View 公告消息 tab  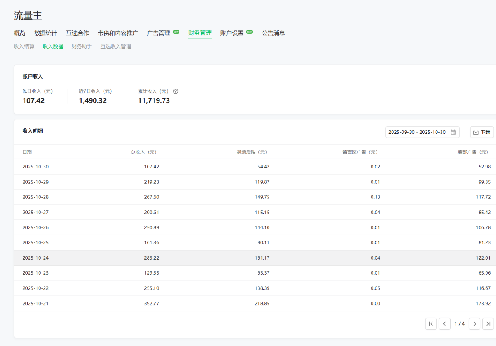point(273,33)
